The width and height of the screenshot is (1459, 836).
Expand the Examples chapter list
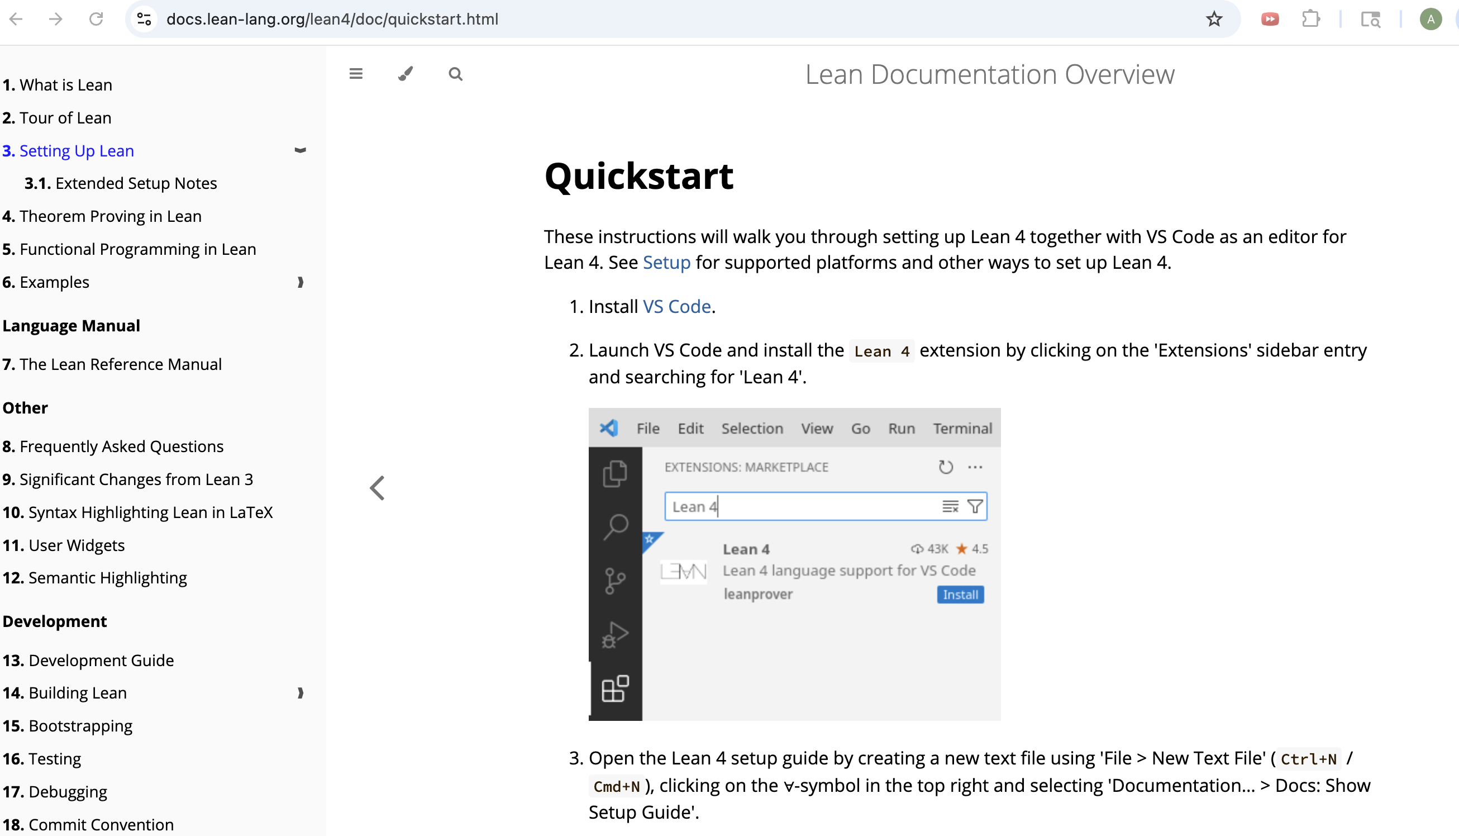[300, 282]
